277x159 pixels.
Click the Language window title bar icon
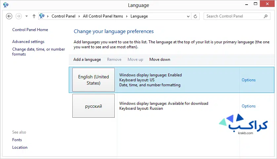tap(6, 5)
